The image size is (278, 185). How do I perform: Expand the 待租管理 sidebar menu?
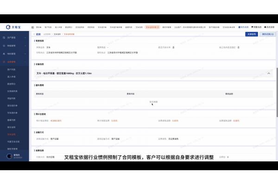14,46
